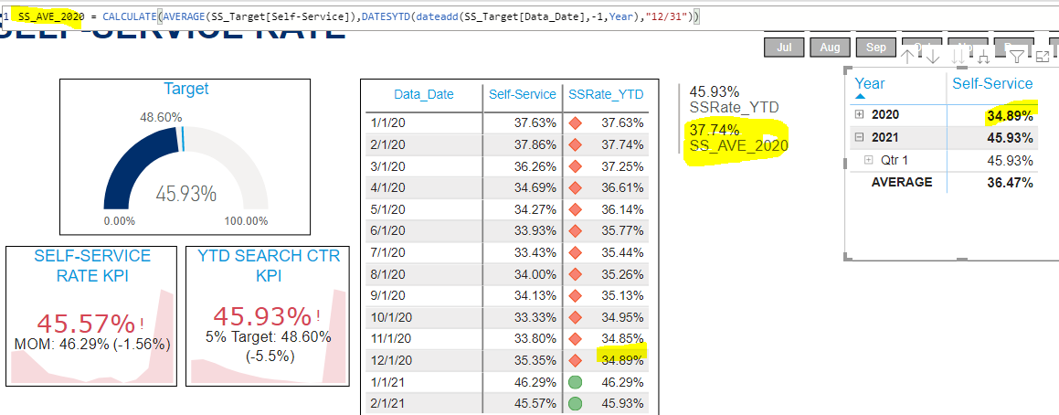Click the YTD SEARCH CTR KPI title
The height and width of the screenshot is (415, 1059).
click(x=269, y=266)
